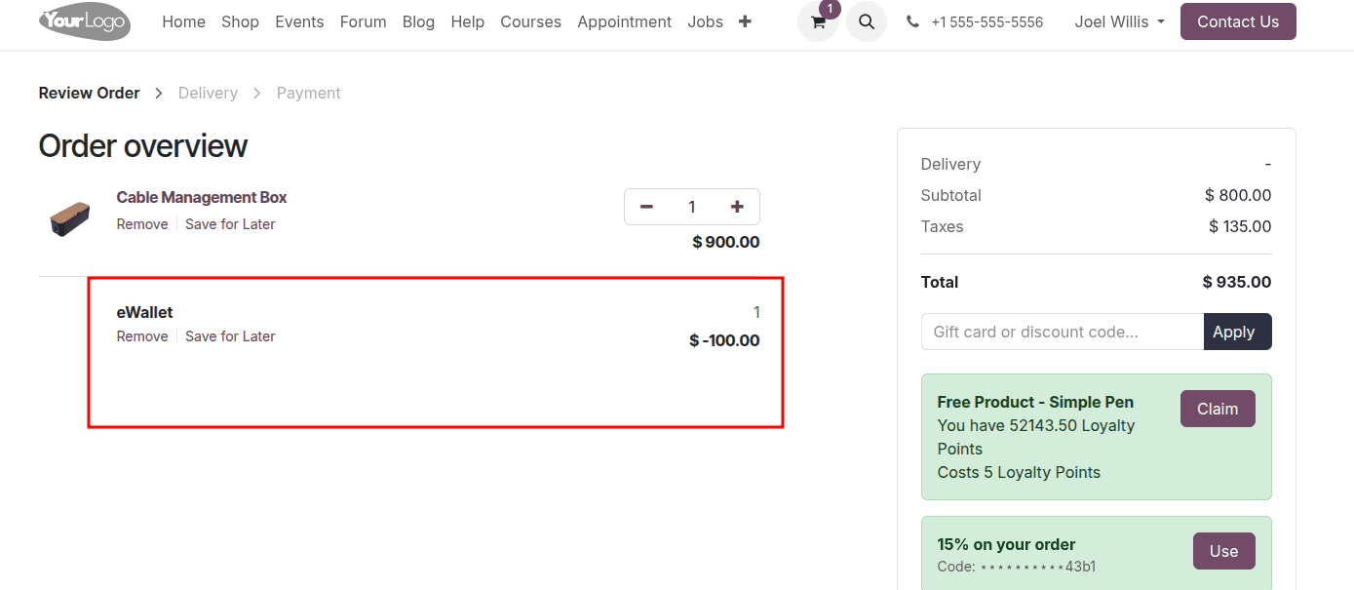Focus the gift card code field
This screenshot has width=1354, height=590.
coord(1062,332)
